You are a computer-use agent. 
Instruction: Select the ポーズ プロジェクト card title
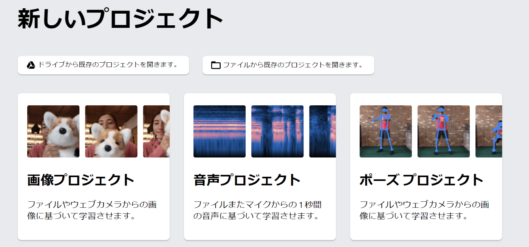(422, 180)
